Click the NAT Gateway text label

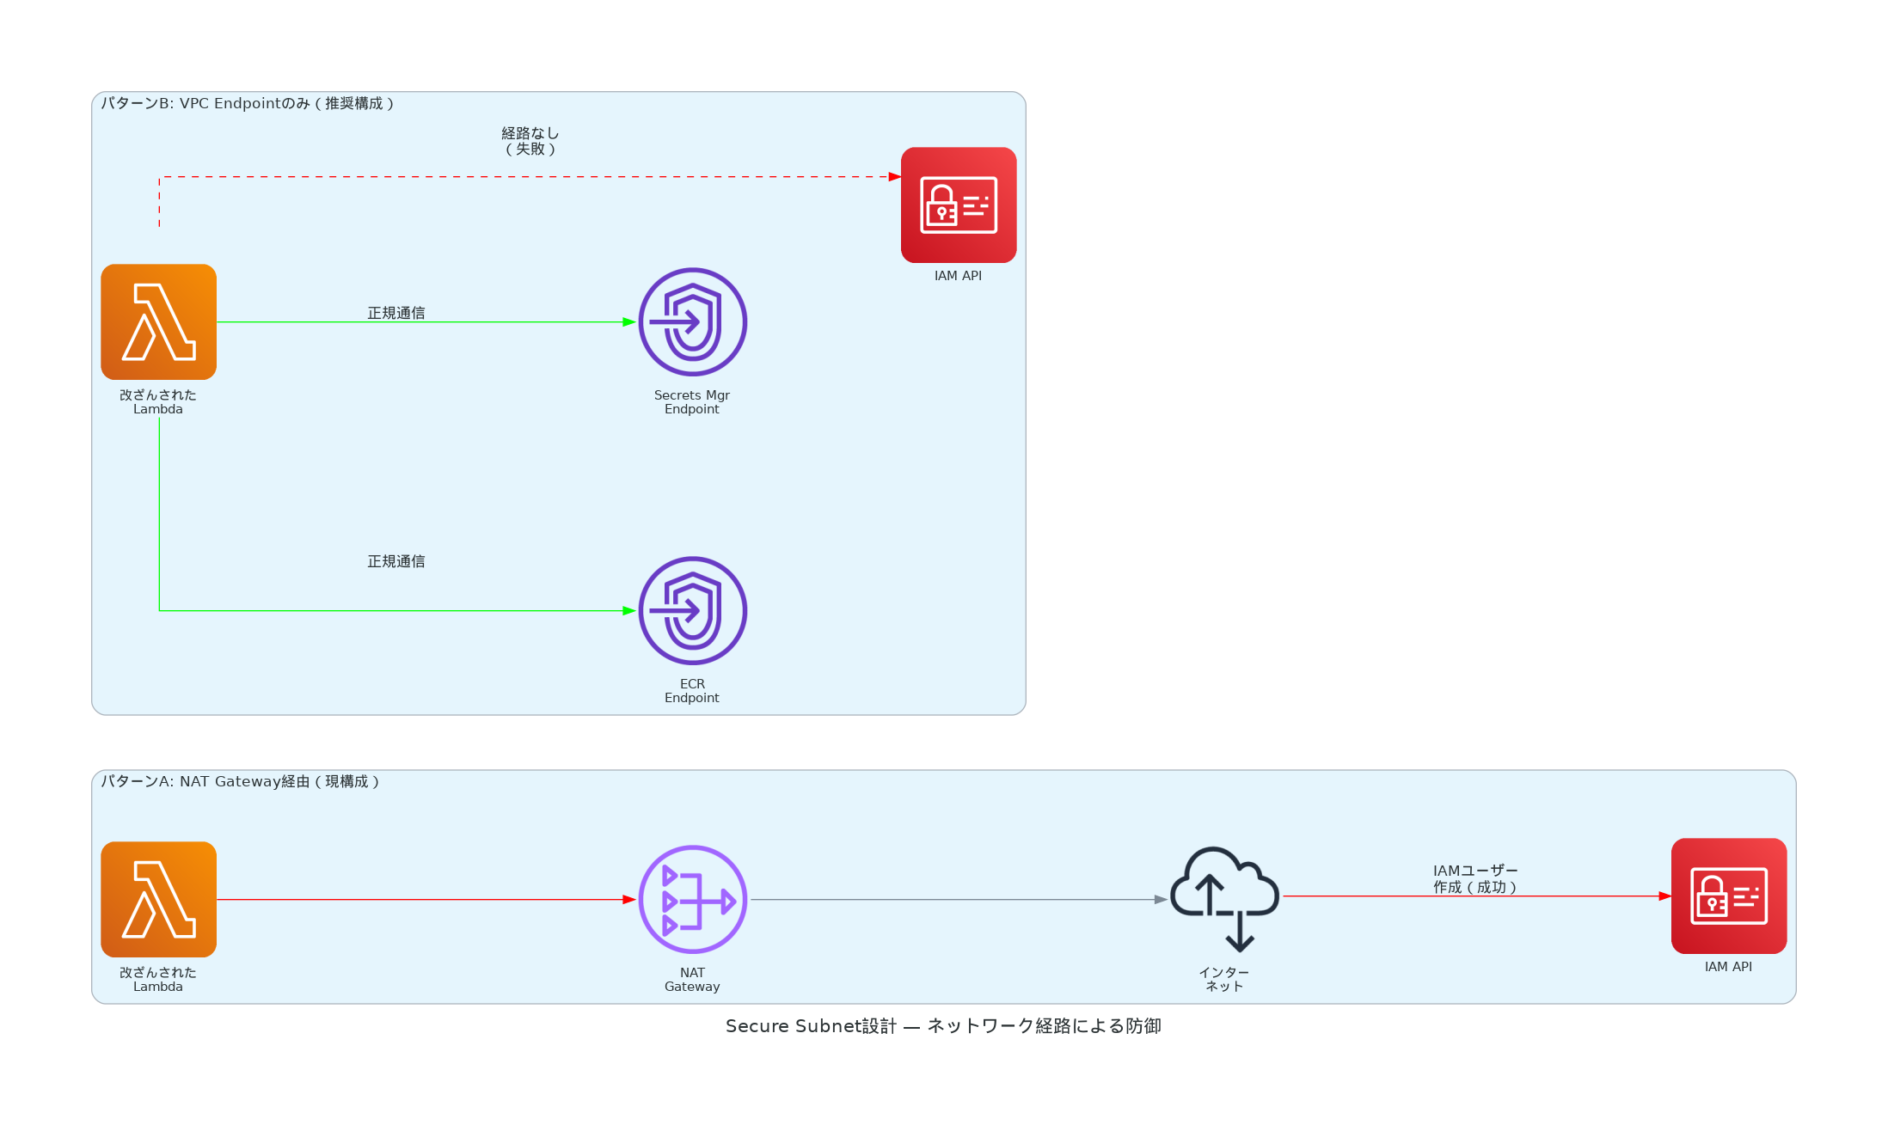click(x=691, y=980)
